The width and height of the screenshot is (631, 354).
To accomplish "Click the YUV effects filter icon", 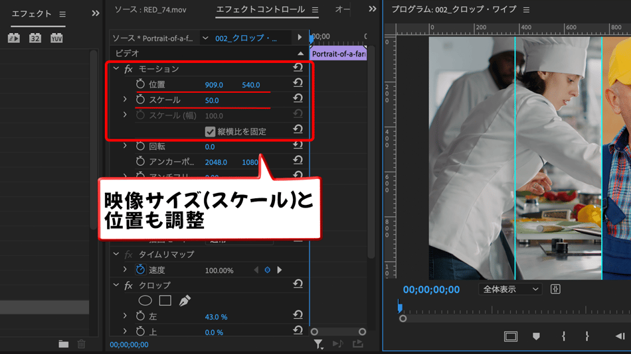I will (x=56, y=38).
